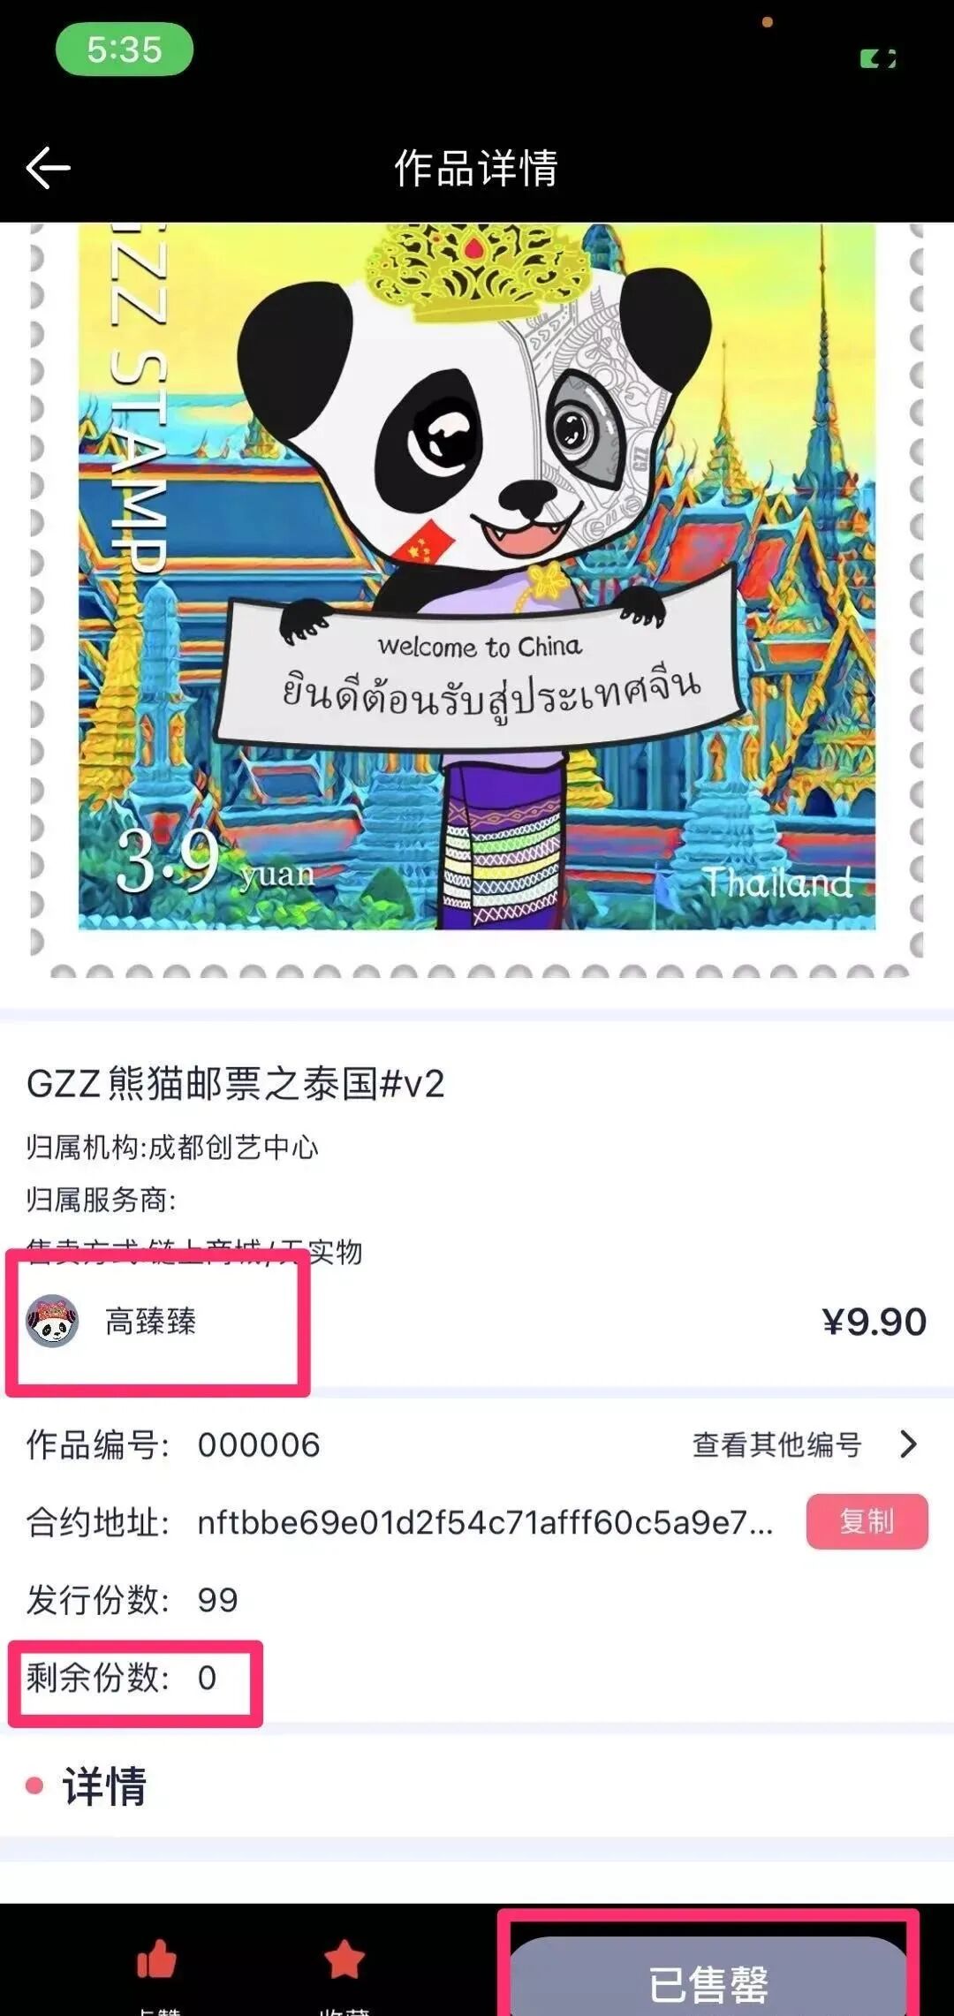The image size is (954, 2016).
Task: Click the chevron next to 查看其他编号
Action: [908, 1444]
